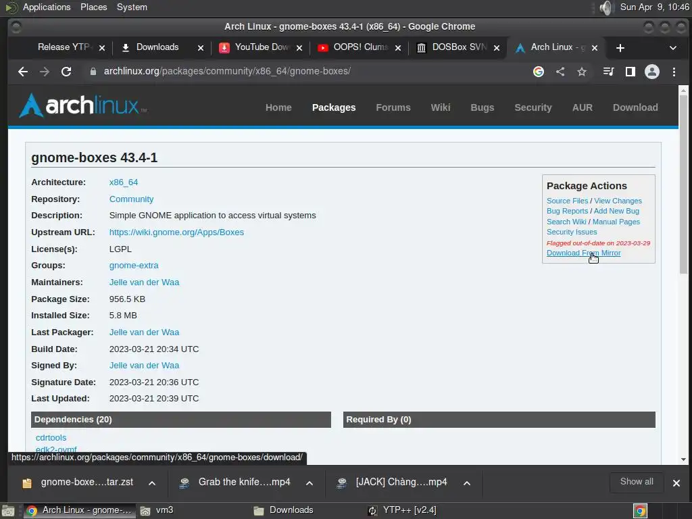This screenshot has width=692, height=519.
Task: Open the Security nav item
Action: point(533,107)
